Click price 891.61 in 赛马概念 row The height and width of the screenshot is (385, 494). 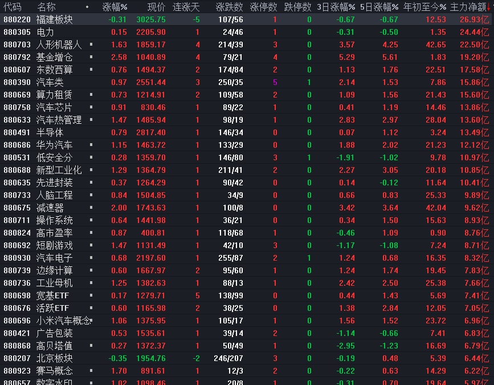click(x=153, y=371)
